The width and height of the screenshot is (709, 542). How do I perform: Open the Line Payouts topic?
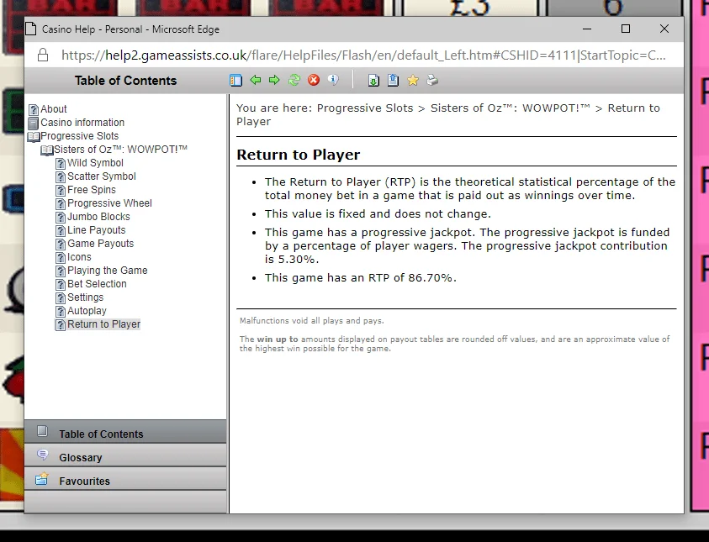pyautogui.click(x=97, y=230)
